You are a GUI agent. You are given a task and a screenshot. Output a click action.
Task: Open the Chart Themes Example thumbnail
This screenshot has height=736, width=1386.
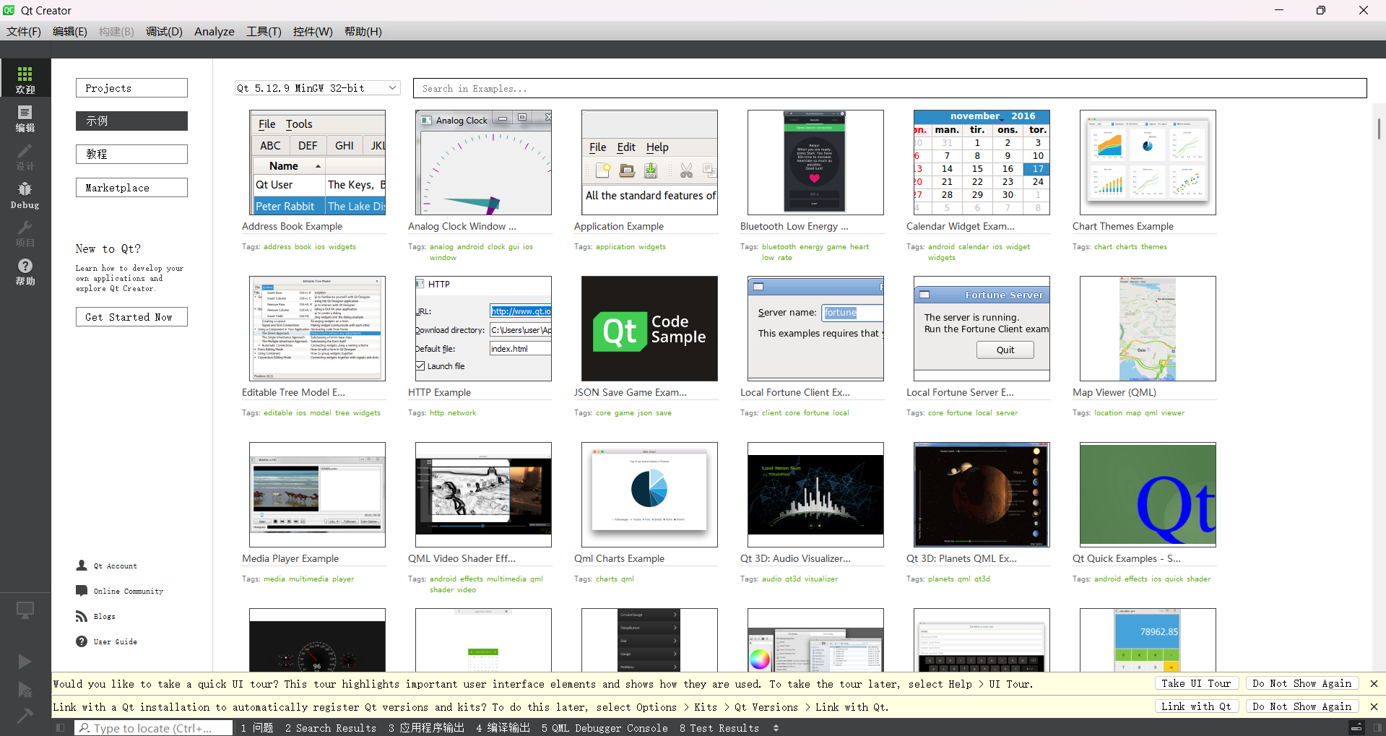(x=1148, y=163)
